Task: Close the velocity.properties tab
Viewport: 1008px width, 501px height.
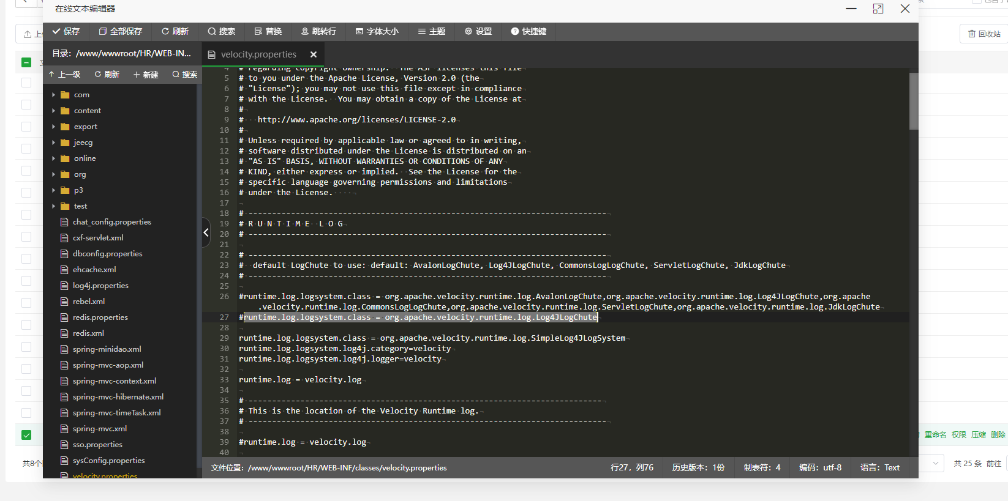Action: tap(314, 54)
